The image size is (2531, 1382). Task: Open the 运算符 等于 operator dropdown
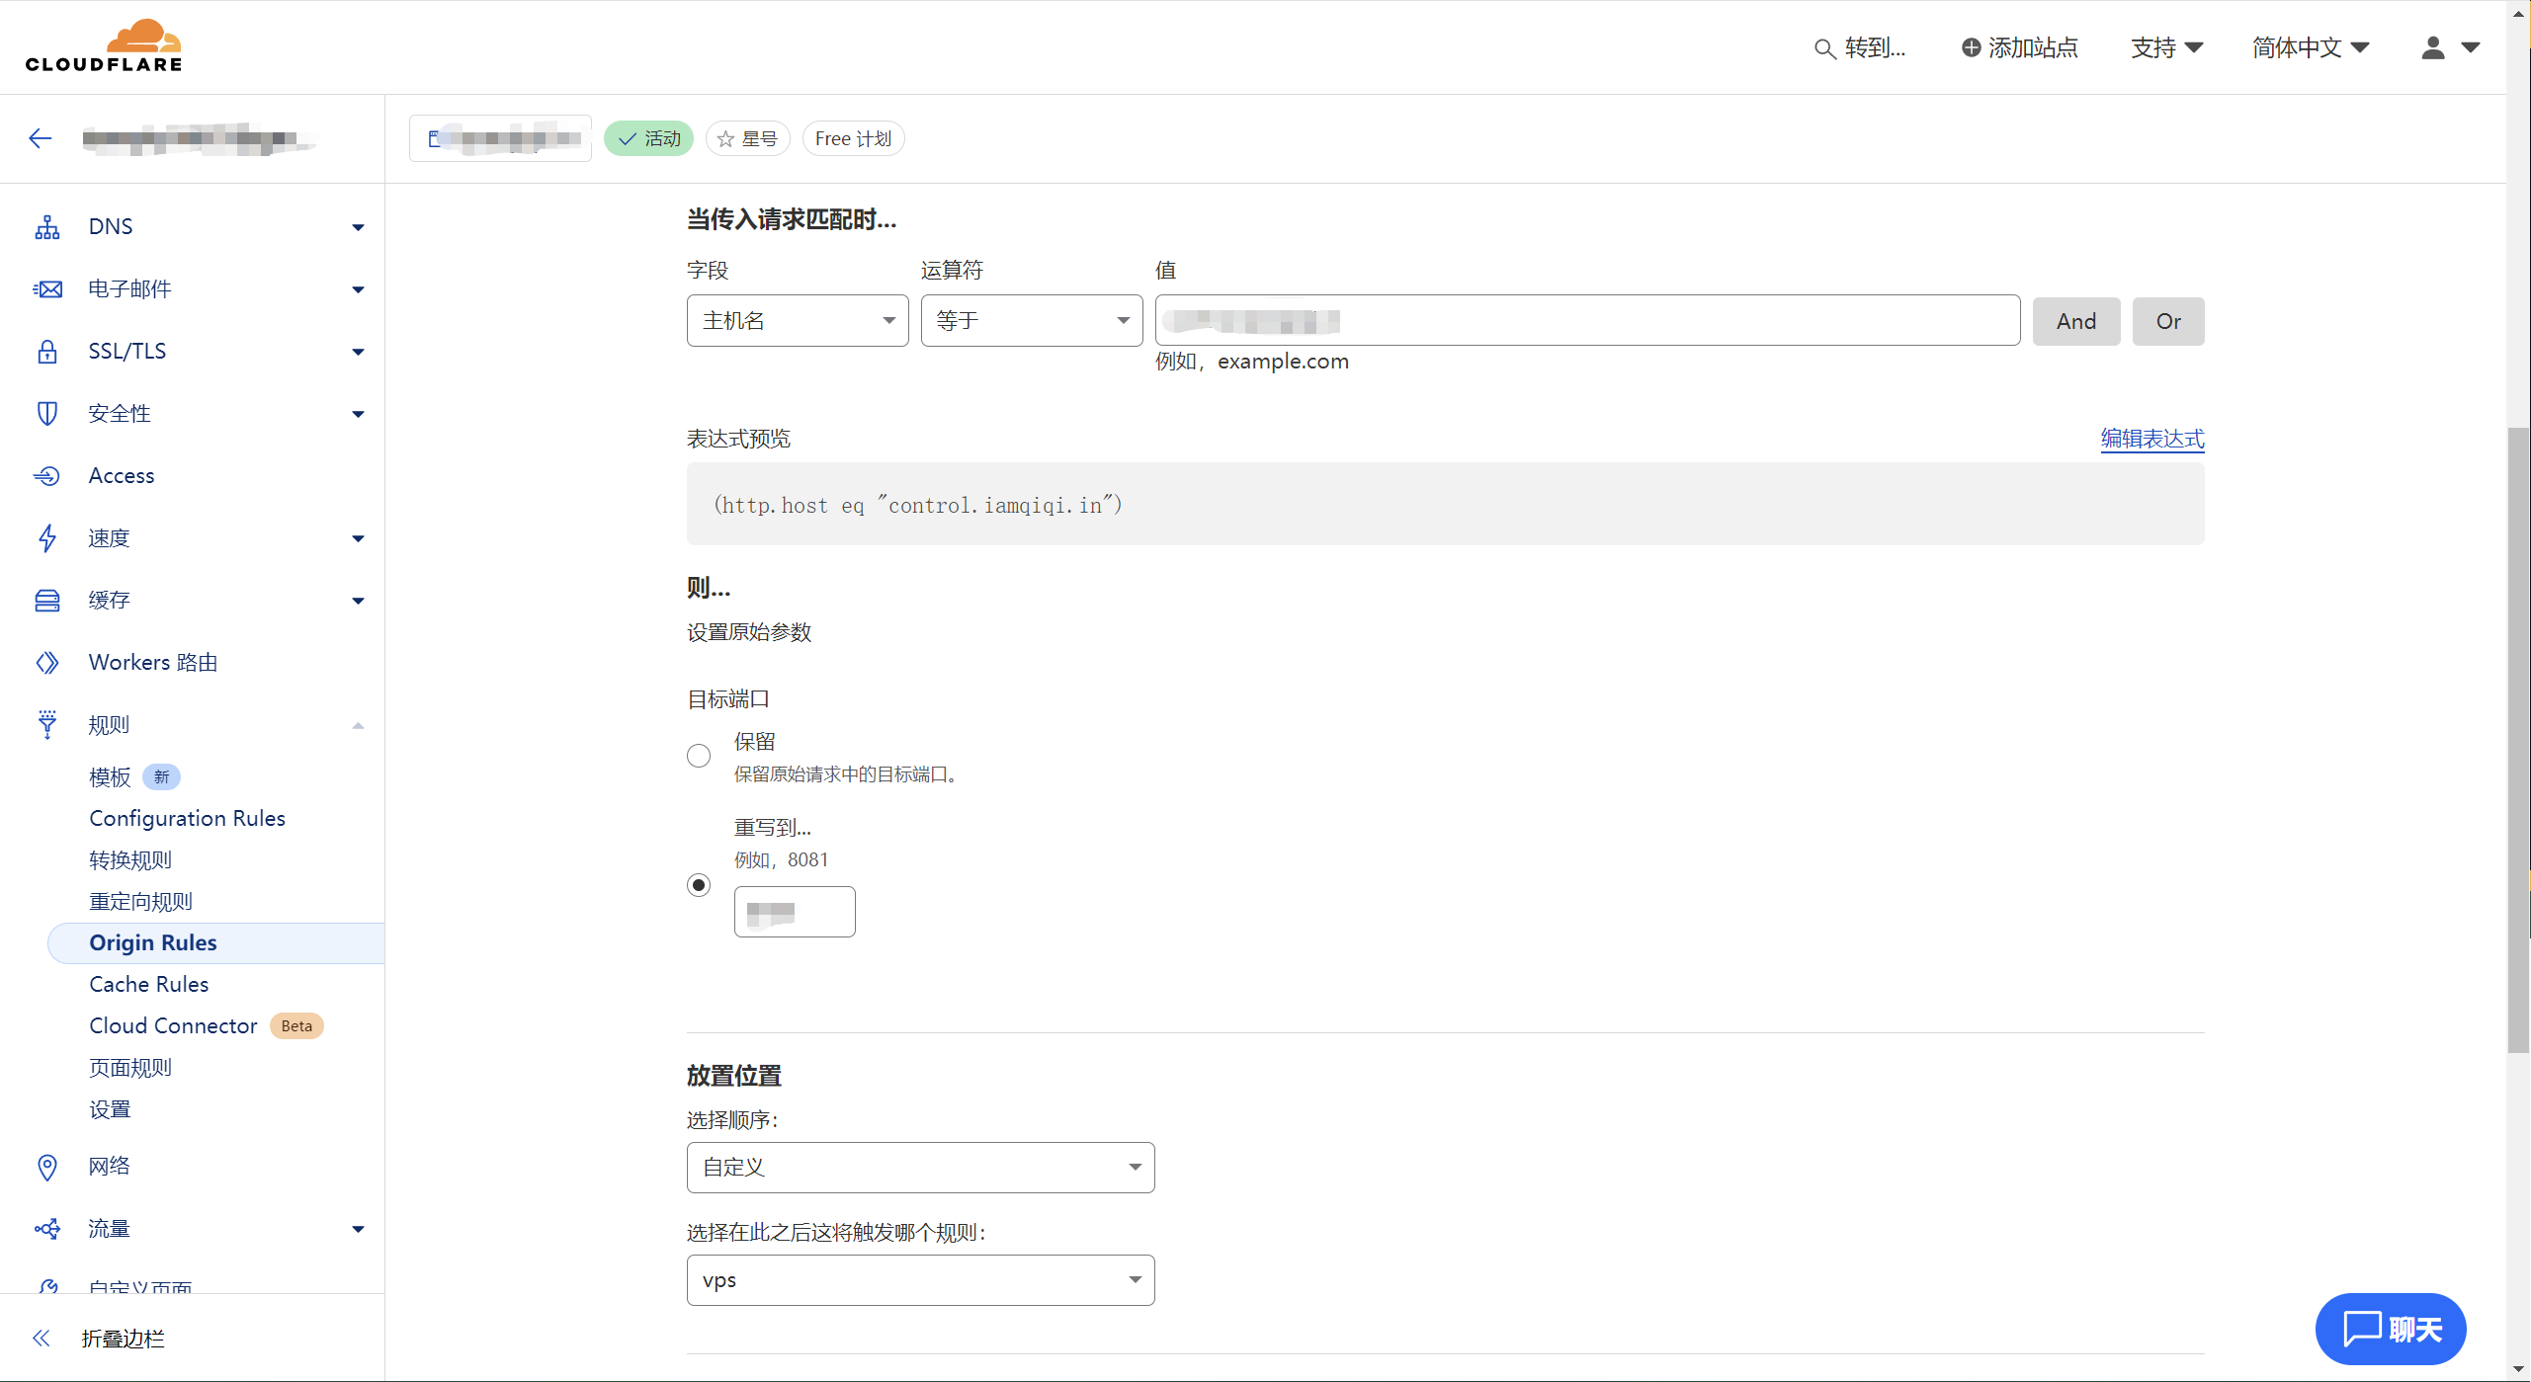pyautogui.click(x=1031, y=321)
